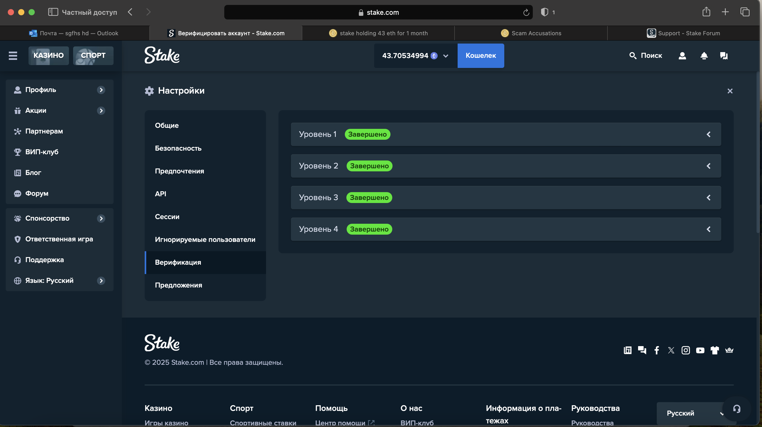762x427 pixels.
Task: Open Facebook icon in footer
Action: click(656, 350)
